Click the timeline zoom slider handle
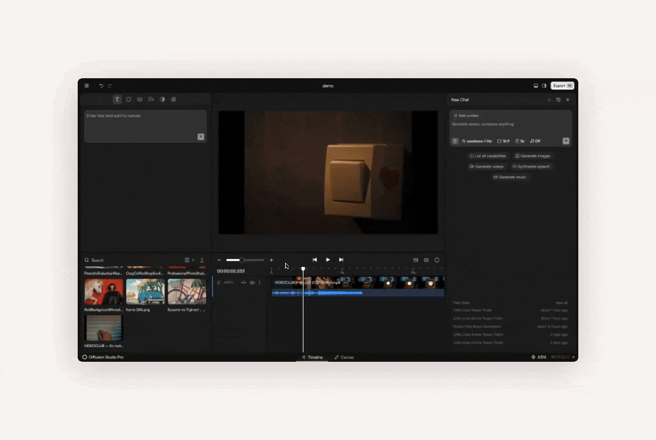 click(x=242, y=260)
